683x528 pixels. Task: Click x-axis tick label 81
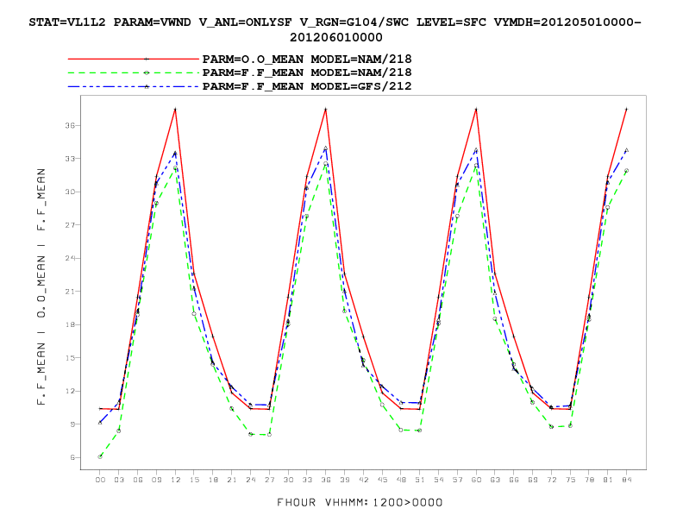tap(608, 480)
